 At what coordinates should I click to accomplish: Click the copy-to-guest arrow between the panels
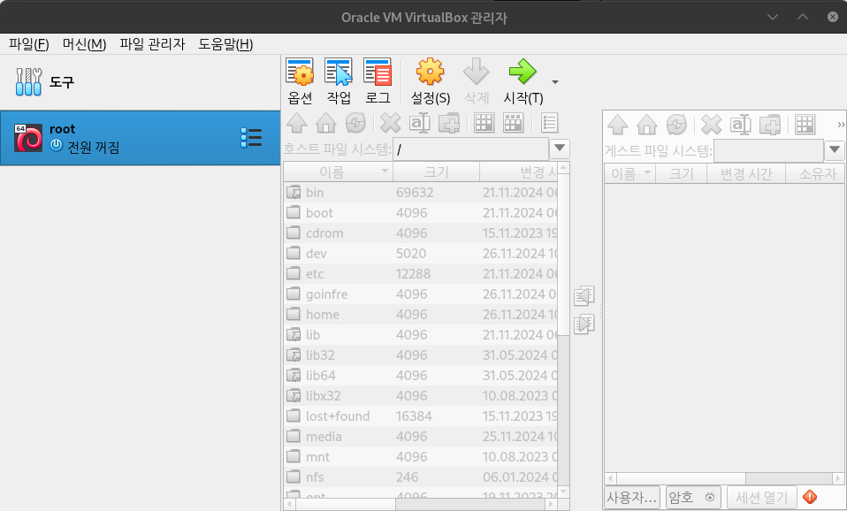584,324
